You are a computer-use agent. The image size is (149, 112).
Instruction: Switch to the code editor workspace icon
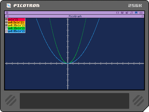click(118, 13)
